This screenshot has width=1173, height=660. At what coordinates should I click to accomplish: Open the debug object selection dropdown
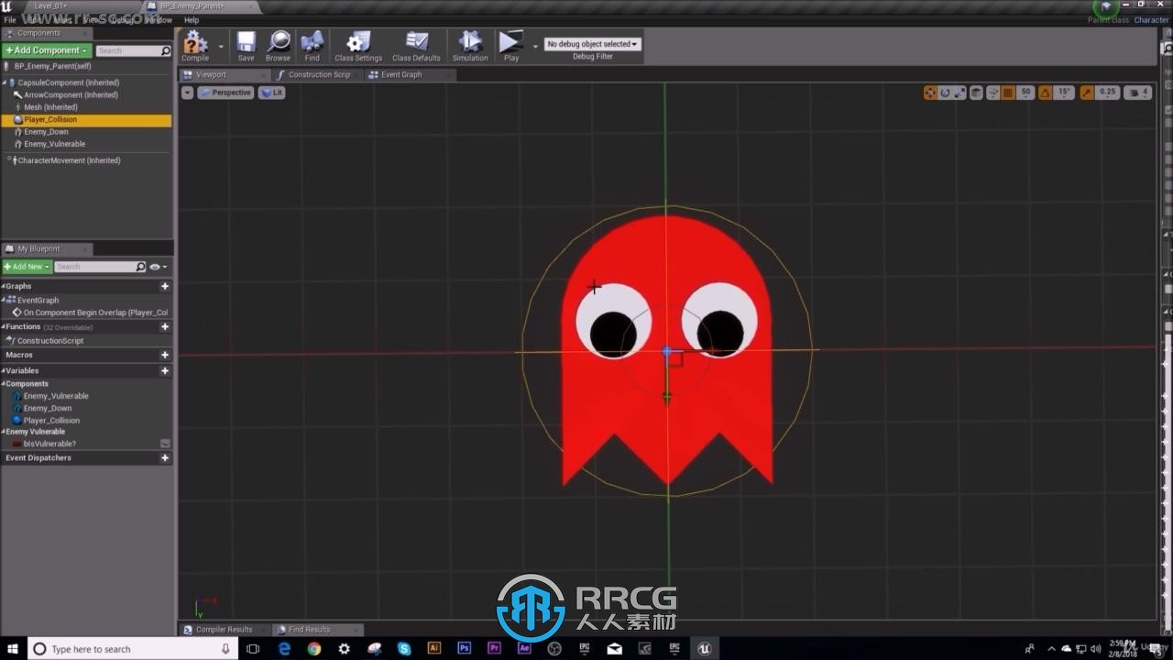[x=592, y=44]
